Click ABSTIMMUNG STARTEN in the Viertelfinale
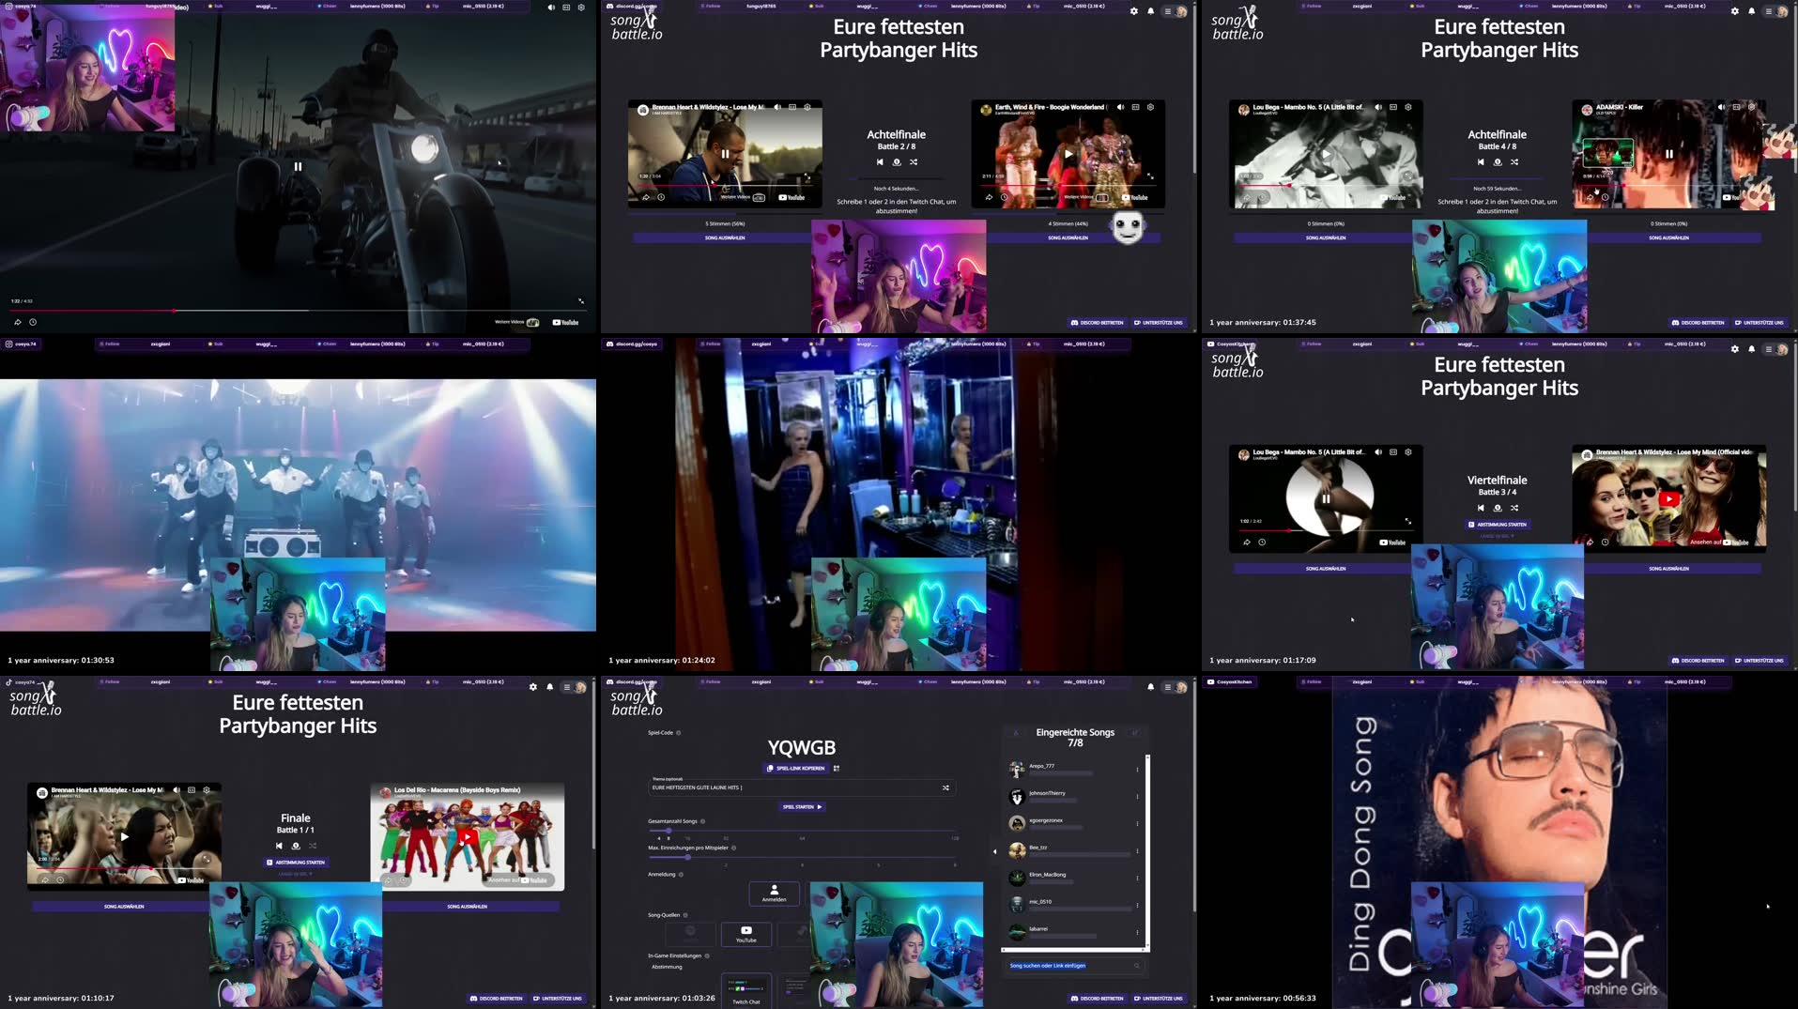The width and height of the screenshot is (1798, 1009). tap(1498, 525)
